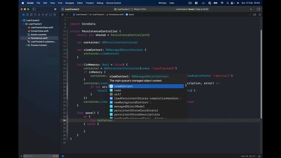Select self completion suggestion
Screen dimensions: 281x158
[x=146, y=94]
